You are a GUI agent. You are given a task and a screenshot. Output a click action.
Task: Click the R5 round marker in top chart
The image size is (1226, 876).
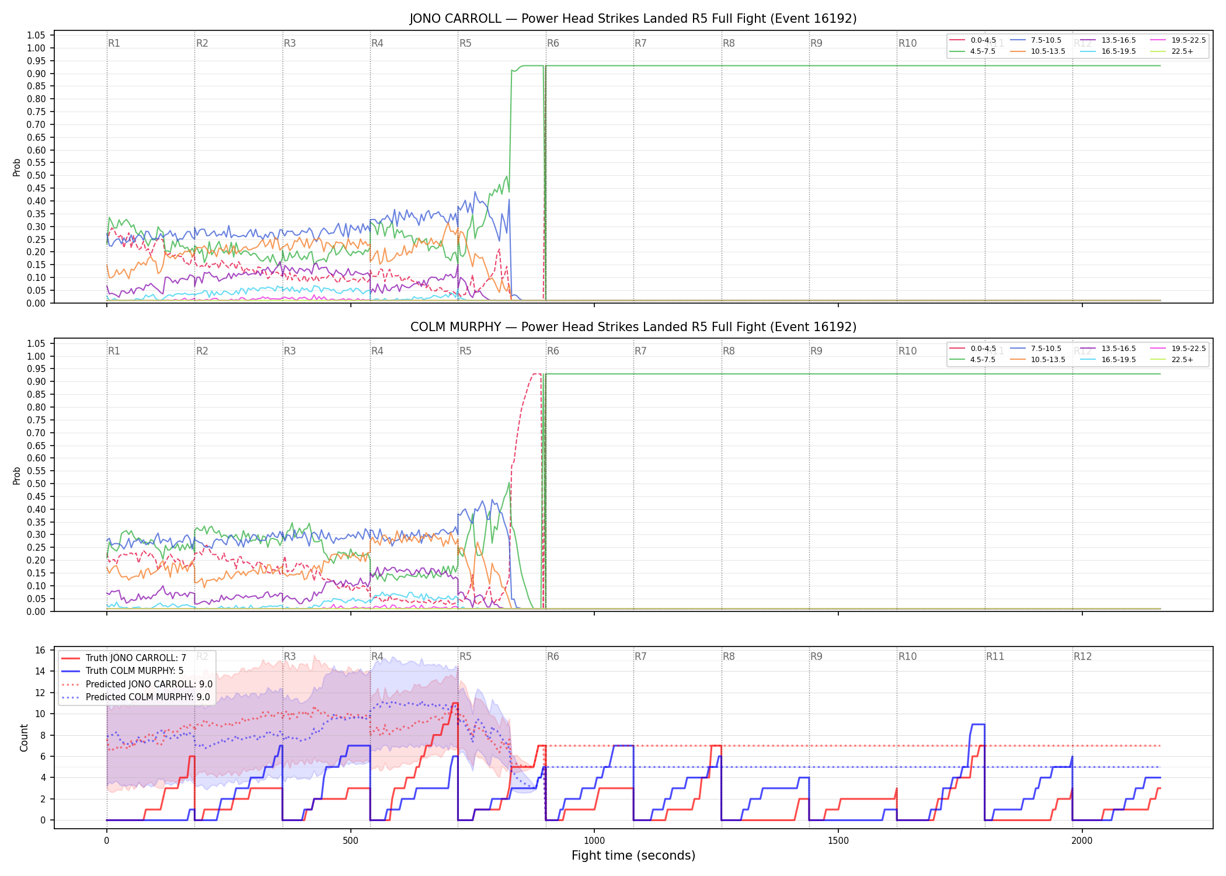click(x=465, y=43)
